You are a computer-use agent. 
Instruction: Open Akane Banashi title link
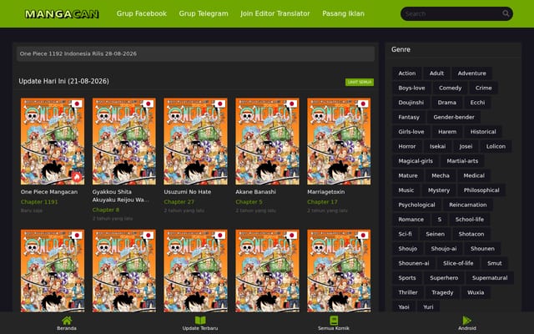pos(256,192)
